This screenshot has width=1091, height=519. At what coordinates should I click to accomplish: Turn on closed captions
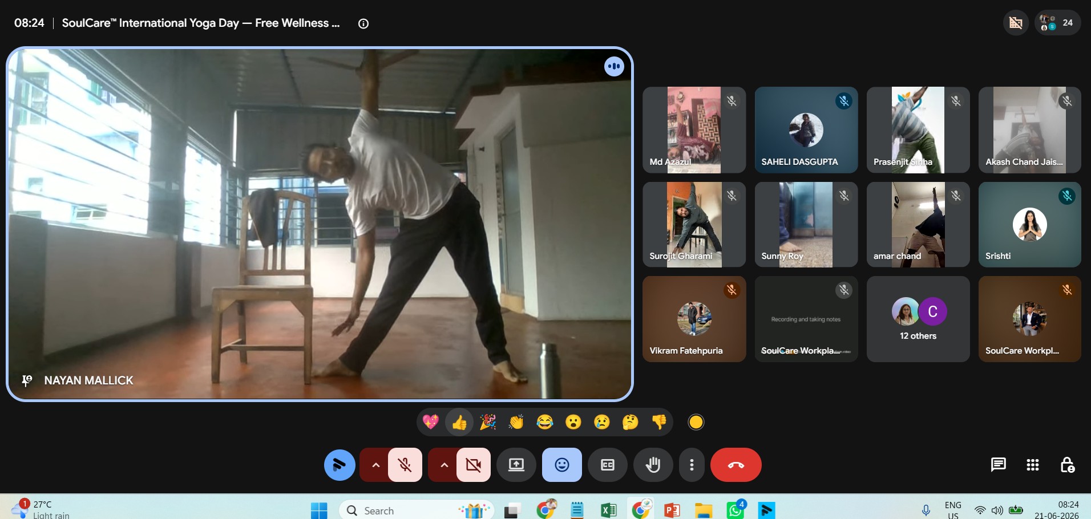point(608,465)
